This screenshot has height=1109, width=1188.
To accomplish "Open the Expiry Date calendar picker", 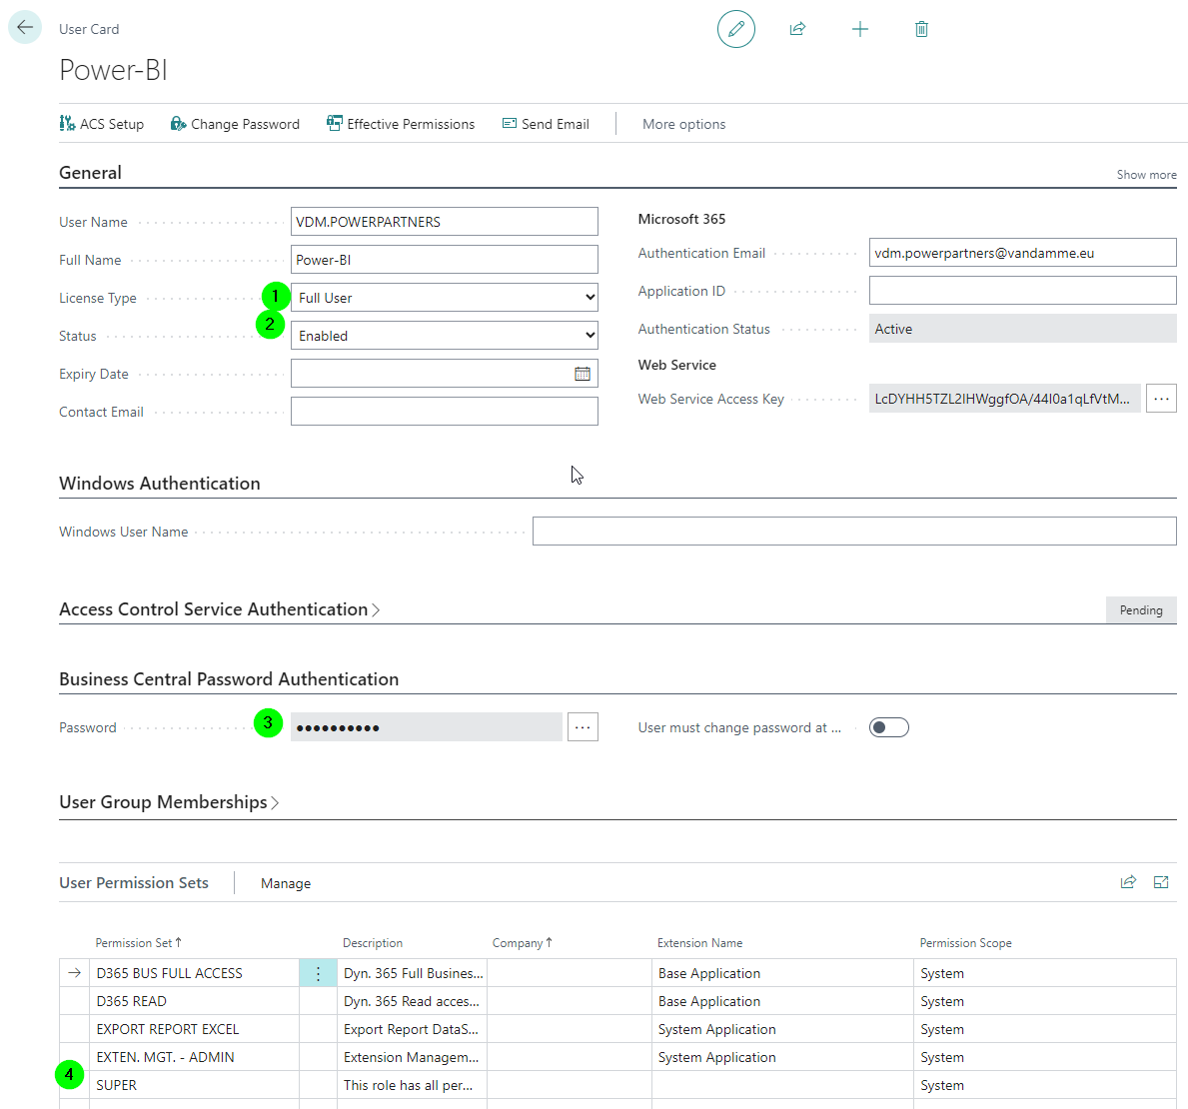I will [x=582, y=374].
